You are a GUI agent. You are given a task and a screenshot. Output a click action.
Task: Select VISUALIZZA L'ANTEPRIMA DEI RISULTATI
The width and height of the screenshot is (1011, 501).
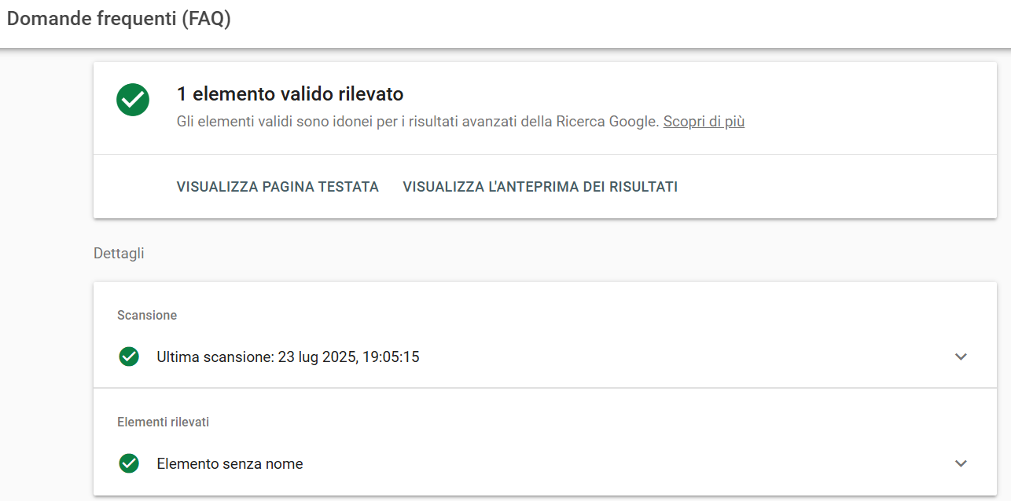[540, 187]
